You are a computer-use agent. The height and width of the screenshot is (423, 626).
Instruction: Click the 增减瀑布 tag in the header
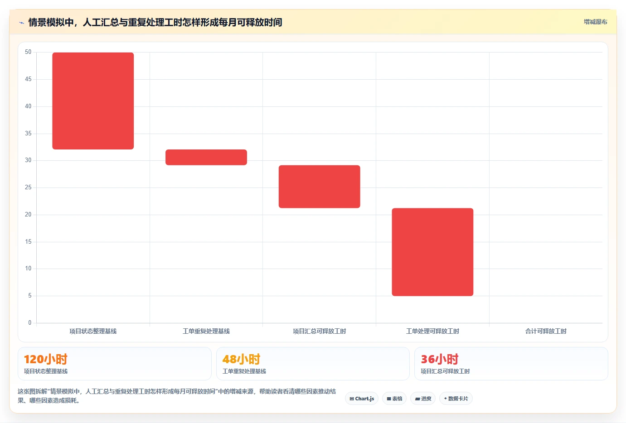pyautogui.click(x=595, y=22)
